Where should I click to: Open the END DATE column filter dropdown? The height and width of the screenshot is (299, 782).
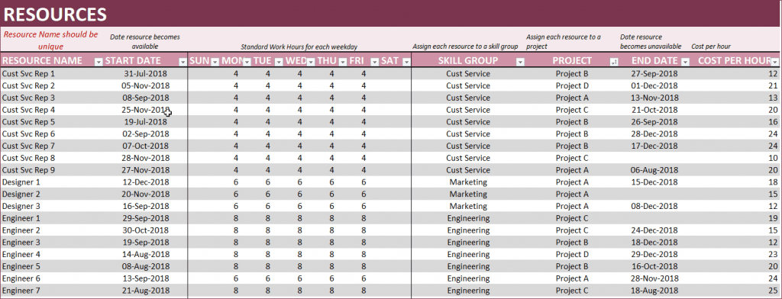[685, 62]
